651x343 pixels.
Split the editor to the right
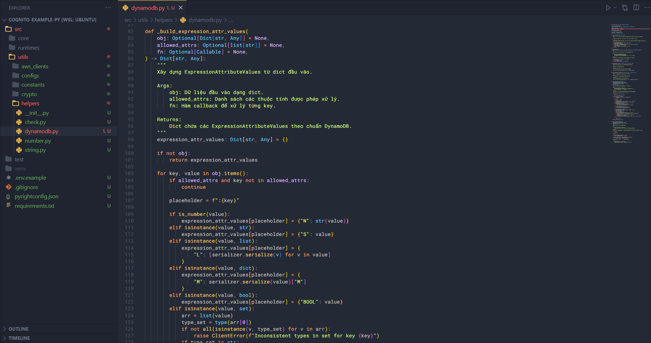pyautogui.click(x=636, y=8)
